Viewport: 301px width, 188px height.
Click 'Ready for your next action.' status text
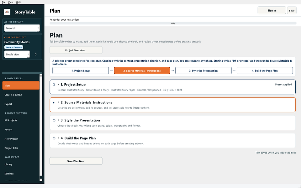64,19
